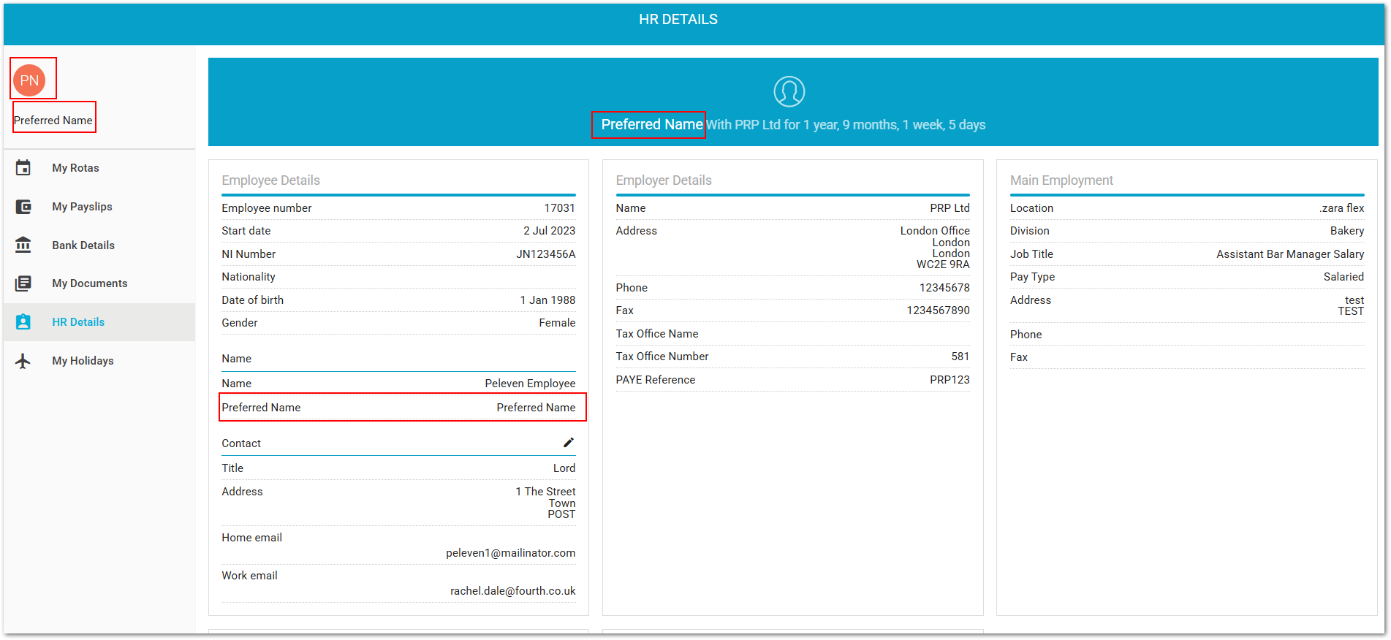Screen dimensions: 1391x640
Task: Click Job Title Assistant Bar Manager Salary
Action: tap(1290, 254)
